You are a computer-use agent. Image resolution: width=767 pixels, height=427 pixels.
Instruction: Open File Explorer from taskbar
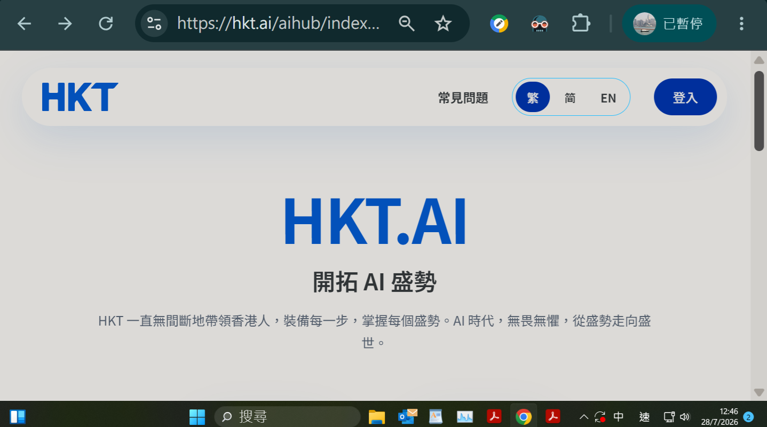(x=377, y=416)
